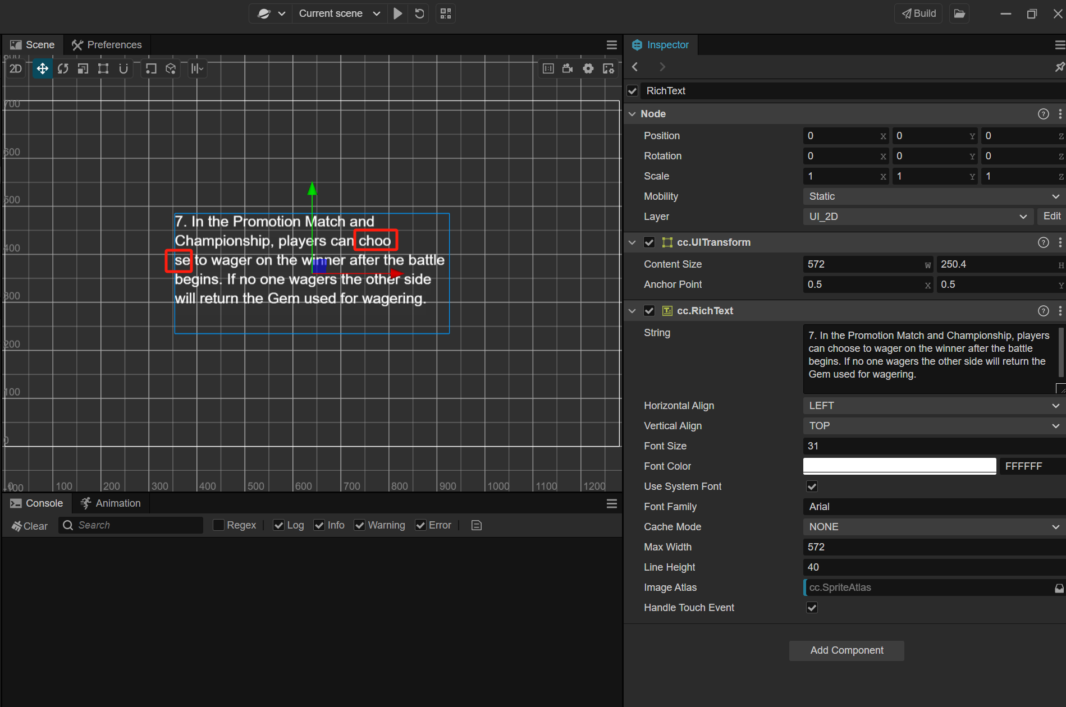Toggle Warning filter checkbox
The height and width of the screenshot is (707, 1066).
click(360, 525)
